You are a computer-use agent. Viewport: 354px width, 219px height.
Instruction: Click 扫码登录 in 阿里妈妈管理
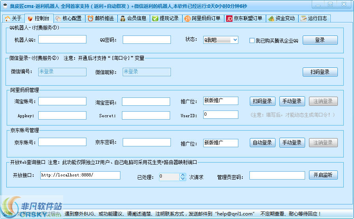coord(262,101)
